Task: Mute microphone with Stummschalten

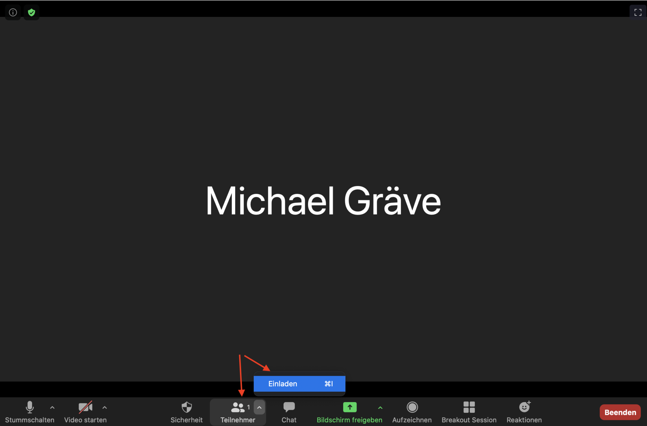Action: click(x=30, y=411)
